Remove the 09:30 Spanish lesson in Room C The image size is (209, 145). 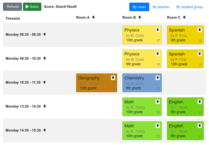coord(199,54)
